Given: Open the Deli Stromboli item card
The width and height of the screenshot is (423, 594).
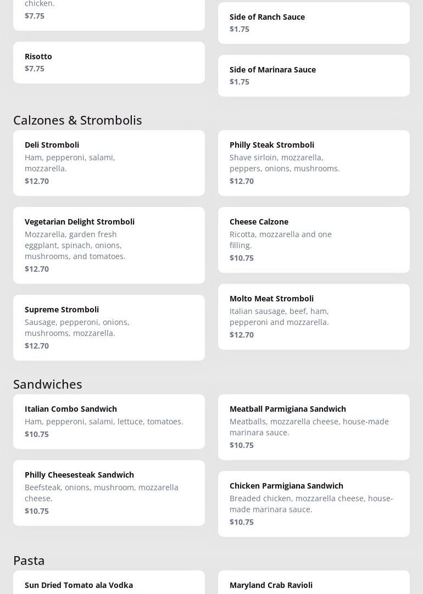Looking at the screenshot, I should coord(109,162).
